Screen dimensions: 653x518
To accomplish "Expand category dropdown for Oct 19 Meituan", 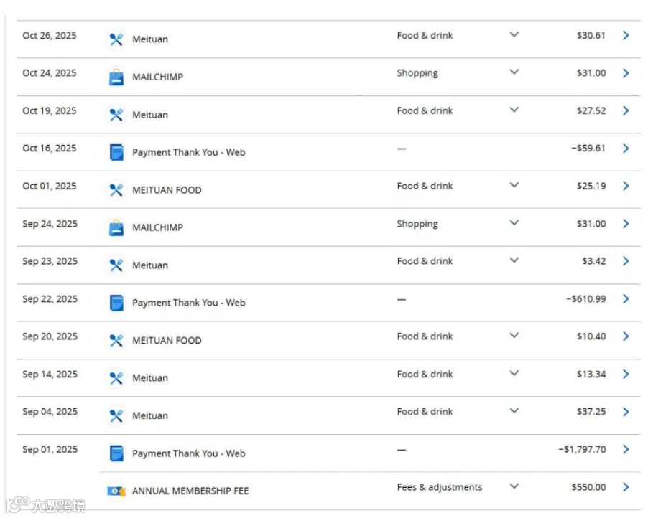I will point(514,110).
